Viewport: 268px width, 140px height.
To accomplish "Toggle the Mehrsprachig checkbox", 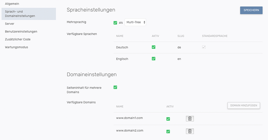I will 116,23.
